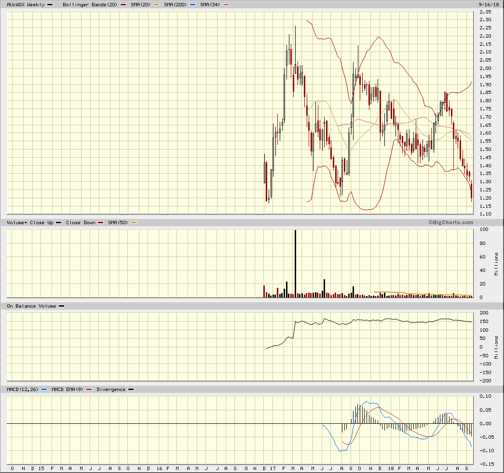Click the 9/16/18 chart date
The width and height of the screenshot is (504, 473).
[489, 5]
